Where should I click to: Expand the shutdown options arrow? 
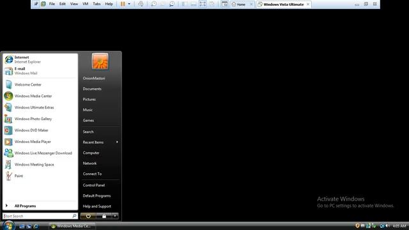[115, 216]
